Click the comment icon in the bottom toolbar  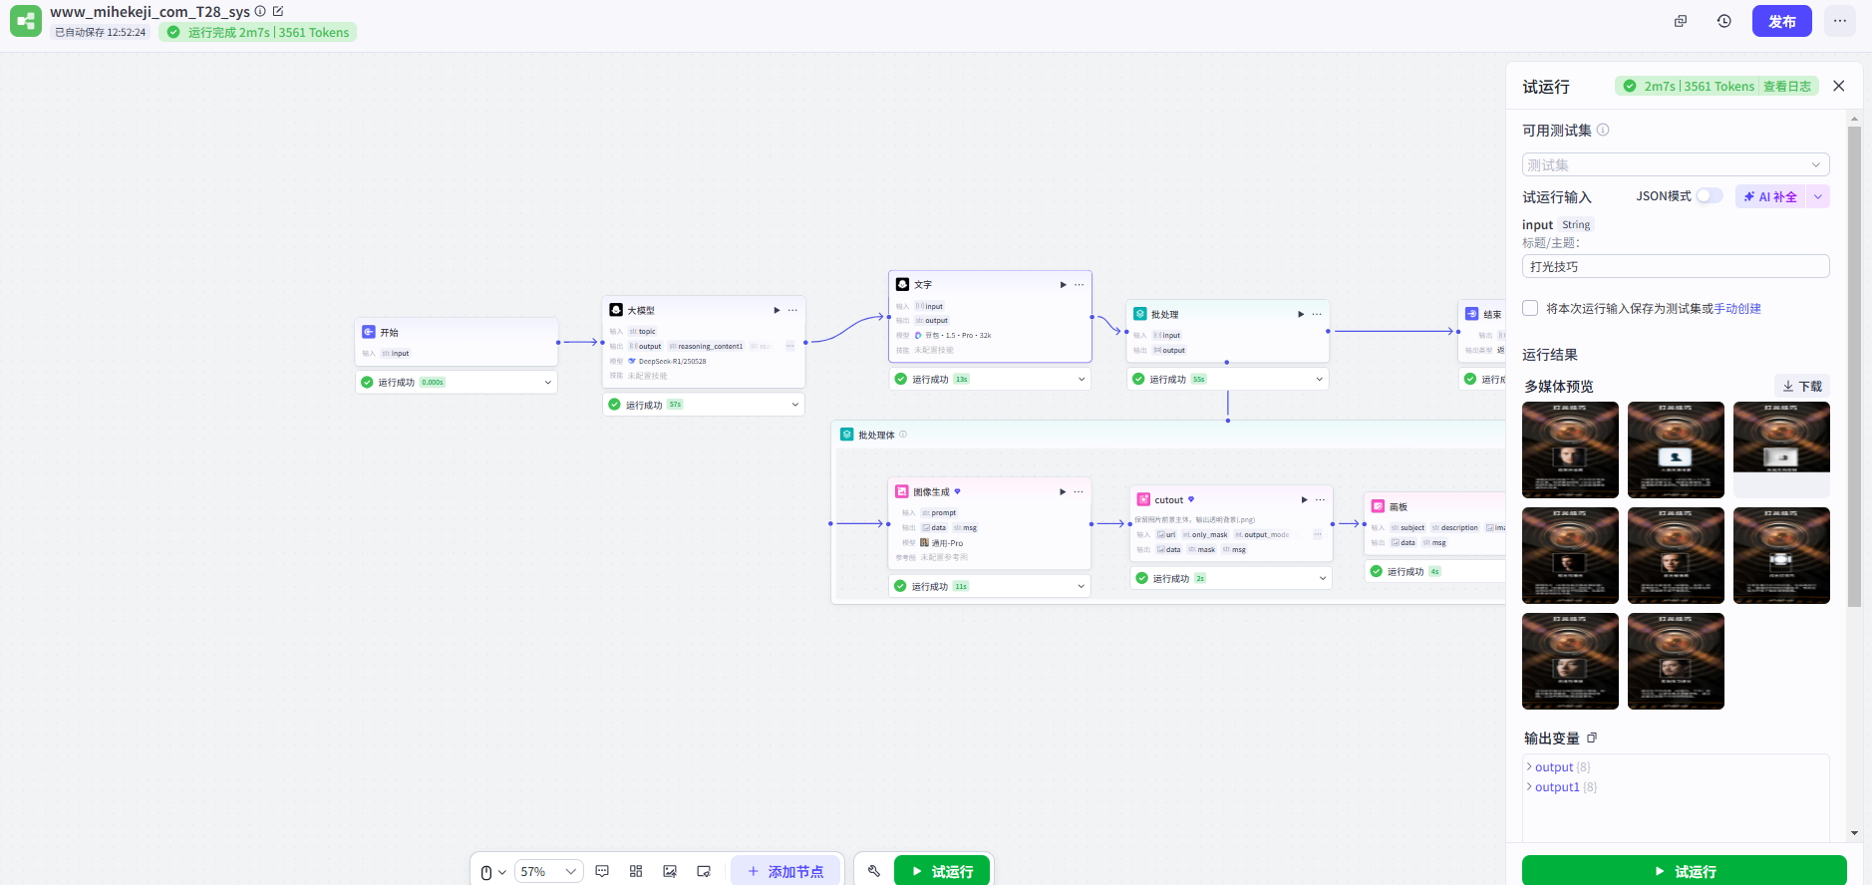602,871
